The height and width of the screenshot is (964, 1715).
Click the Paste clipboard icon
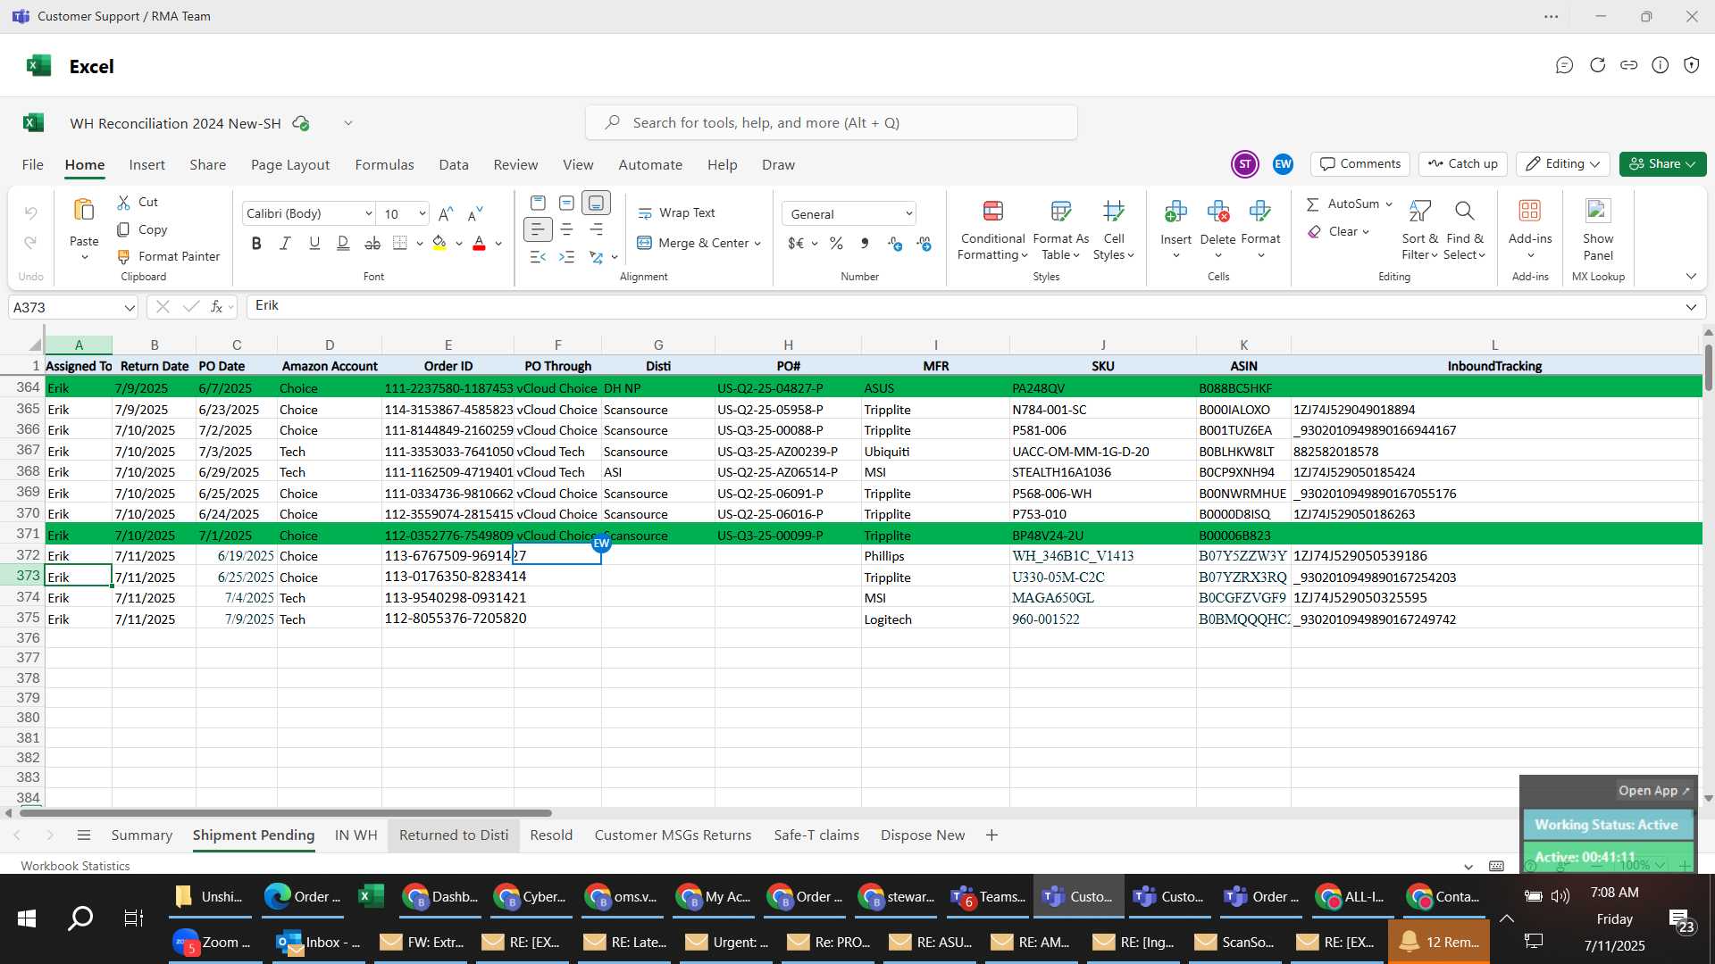[83, 211]
